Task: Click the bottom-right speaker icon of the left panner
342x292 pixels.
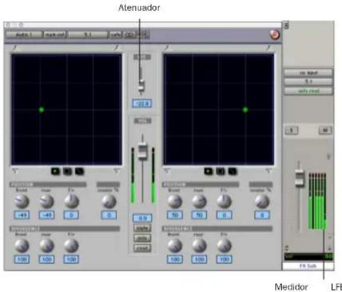Action: [117, 171]
